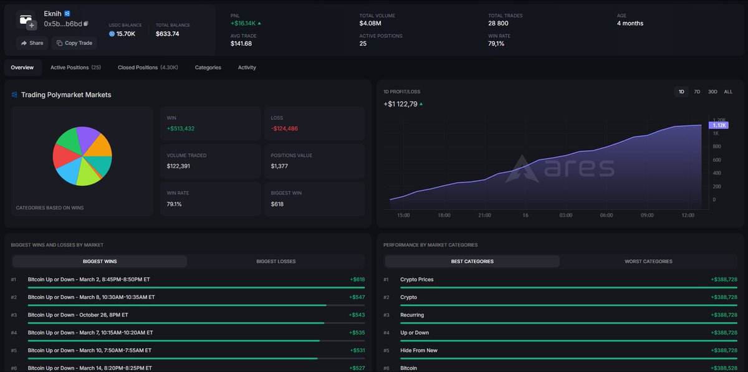Switch to Biggest Losses list

(276, 261)
